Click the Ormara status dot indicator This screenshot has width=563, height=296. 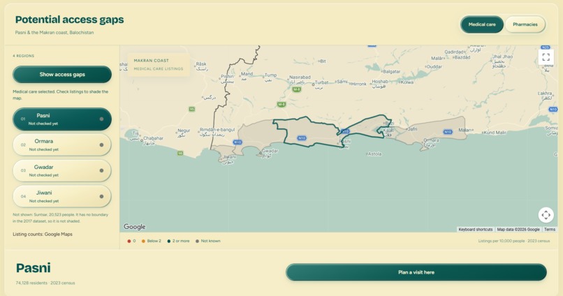pos(101,145)
